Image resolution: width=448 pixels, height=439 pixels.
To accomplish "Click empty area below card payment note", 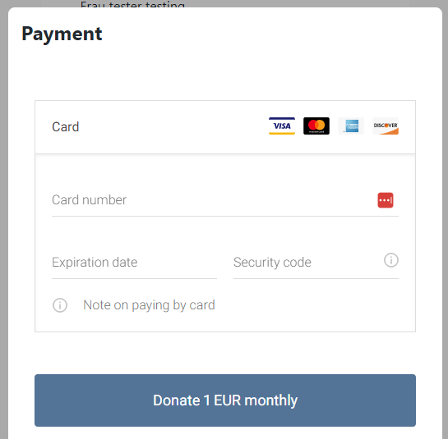I will pyautogui.click(x=225, y=323).
